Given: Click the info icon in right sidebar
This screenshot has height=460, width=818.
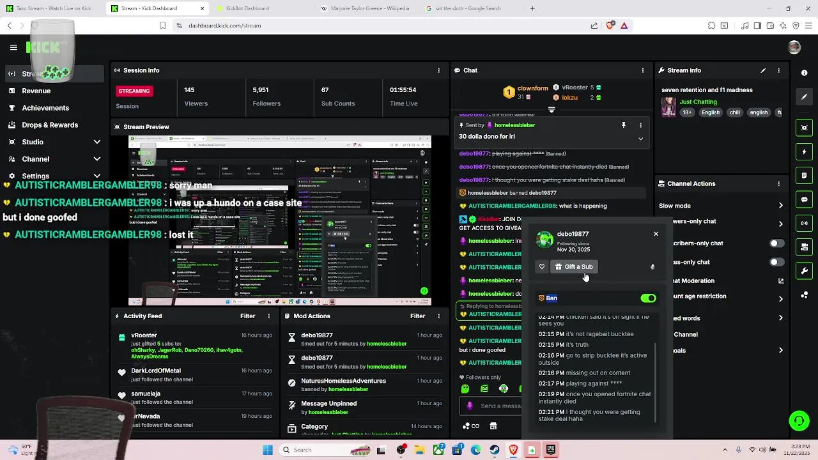Looking at the screenshot, I should (805, 73).
